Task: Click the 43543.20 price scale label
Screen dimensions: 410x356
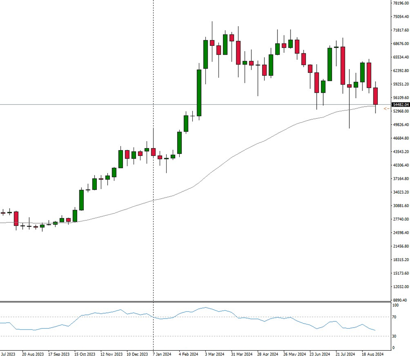Action: tap(400, 152)
